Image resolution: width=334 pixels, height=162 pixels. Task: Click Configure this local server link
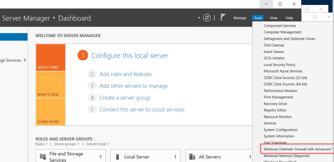tap(130, 55)
